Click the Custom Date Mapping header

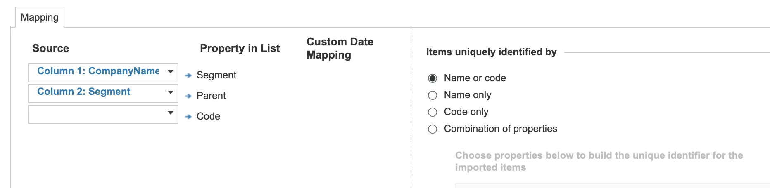pos(340,48)
